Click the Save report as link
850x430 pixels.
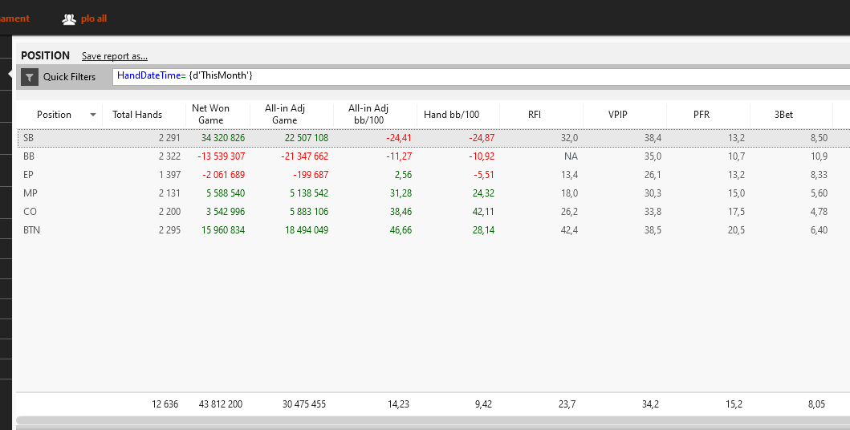pyautogui.click(x=115, y=56)
